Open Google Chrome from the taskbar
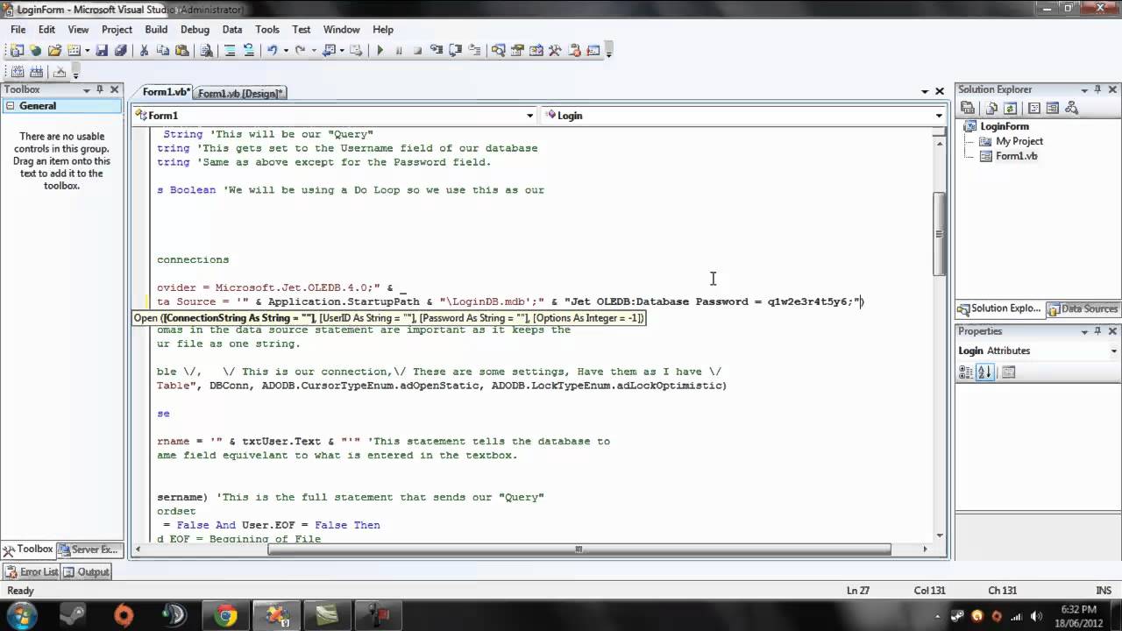 (x=226, y=616)
